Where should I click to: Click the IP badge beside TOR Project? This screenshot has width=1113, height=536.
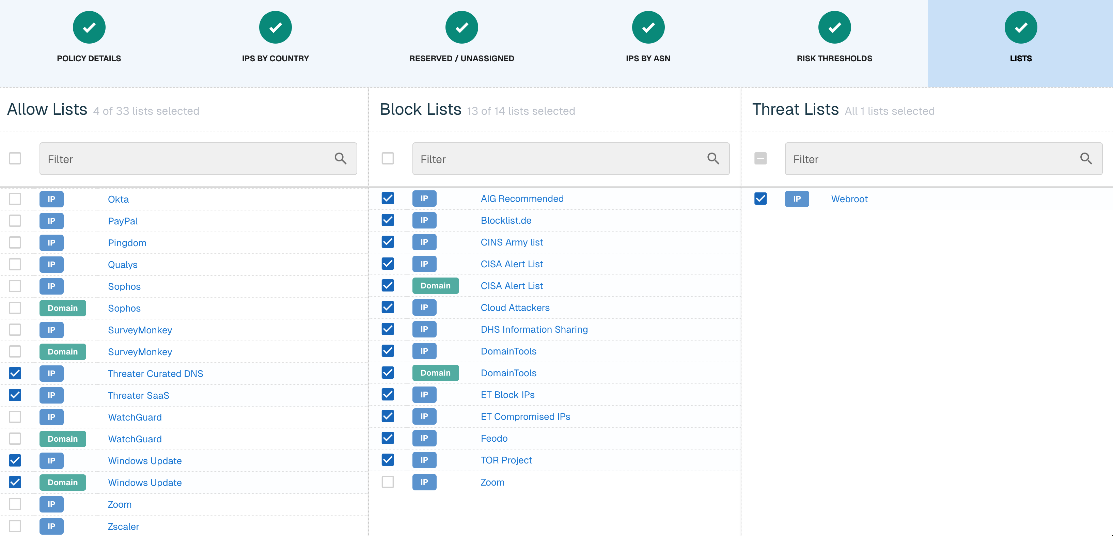(x=424, y=460)
